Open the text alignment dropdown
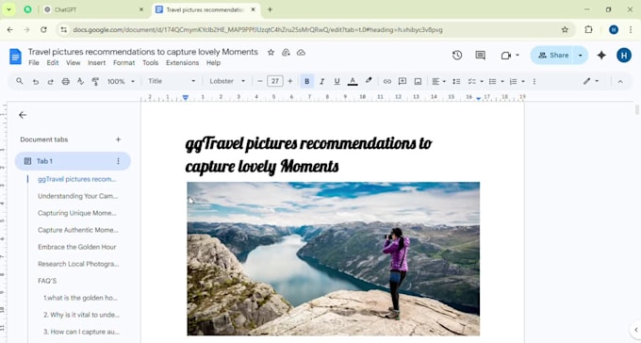This screenshot has height=343, width=641. pos(438,81)
